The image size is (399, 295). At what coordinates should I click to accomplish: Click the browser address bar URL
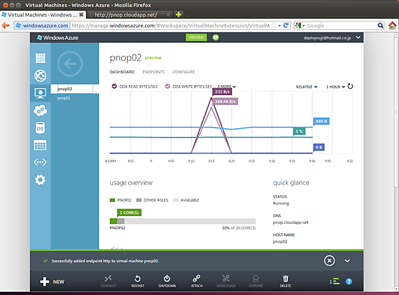click(x=170, y=25)
